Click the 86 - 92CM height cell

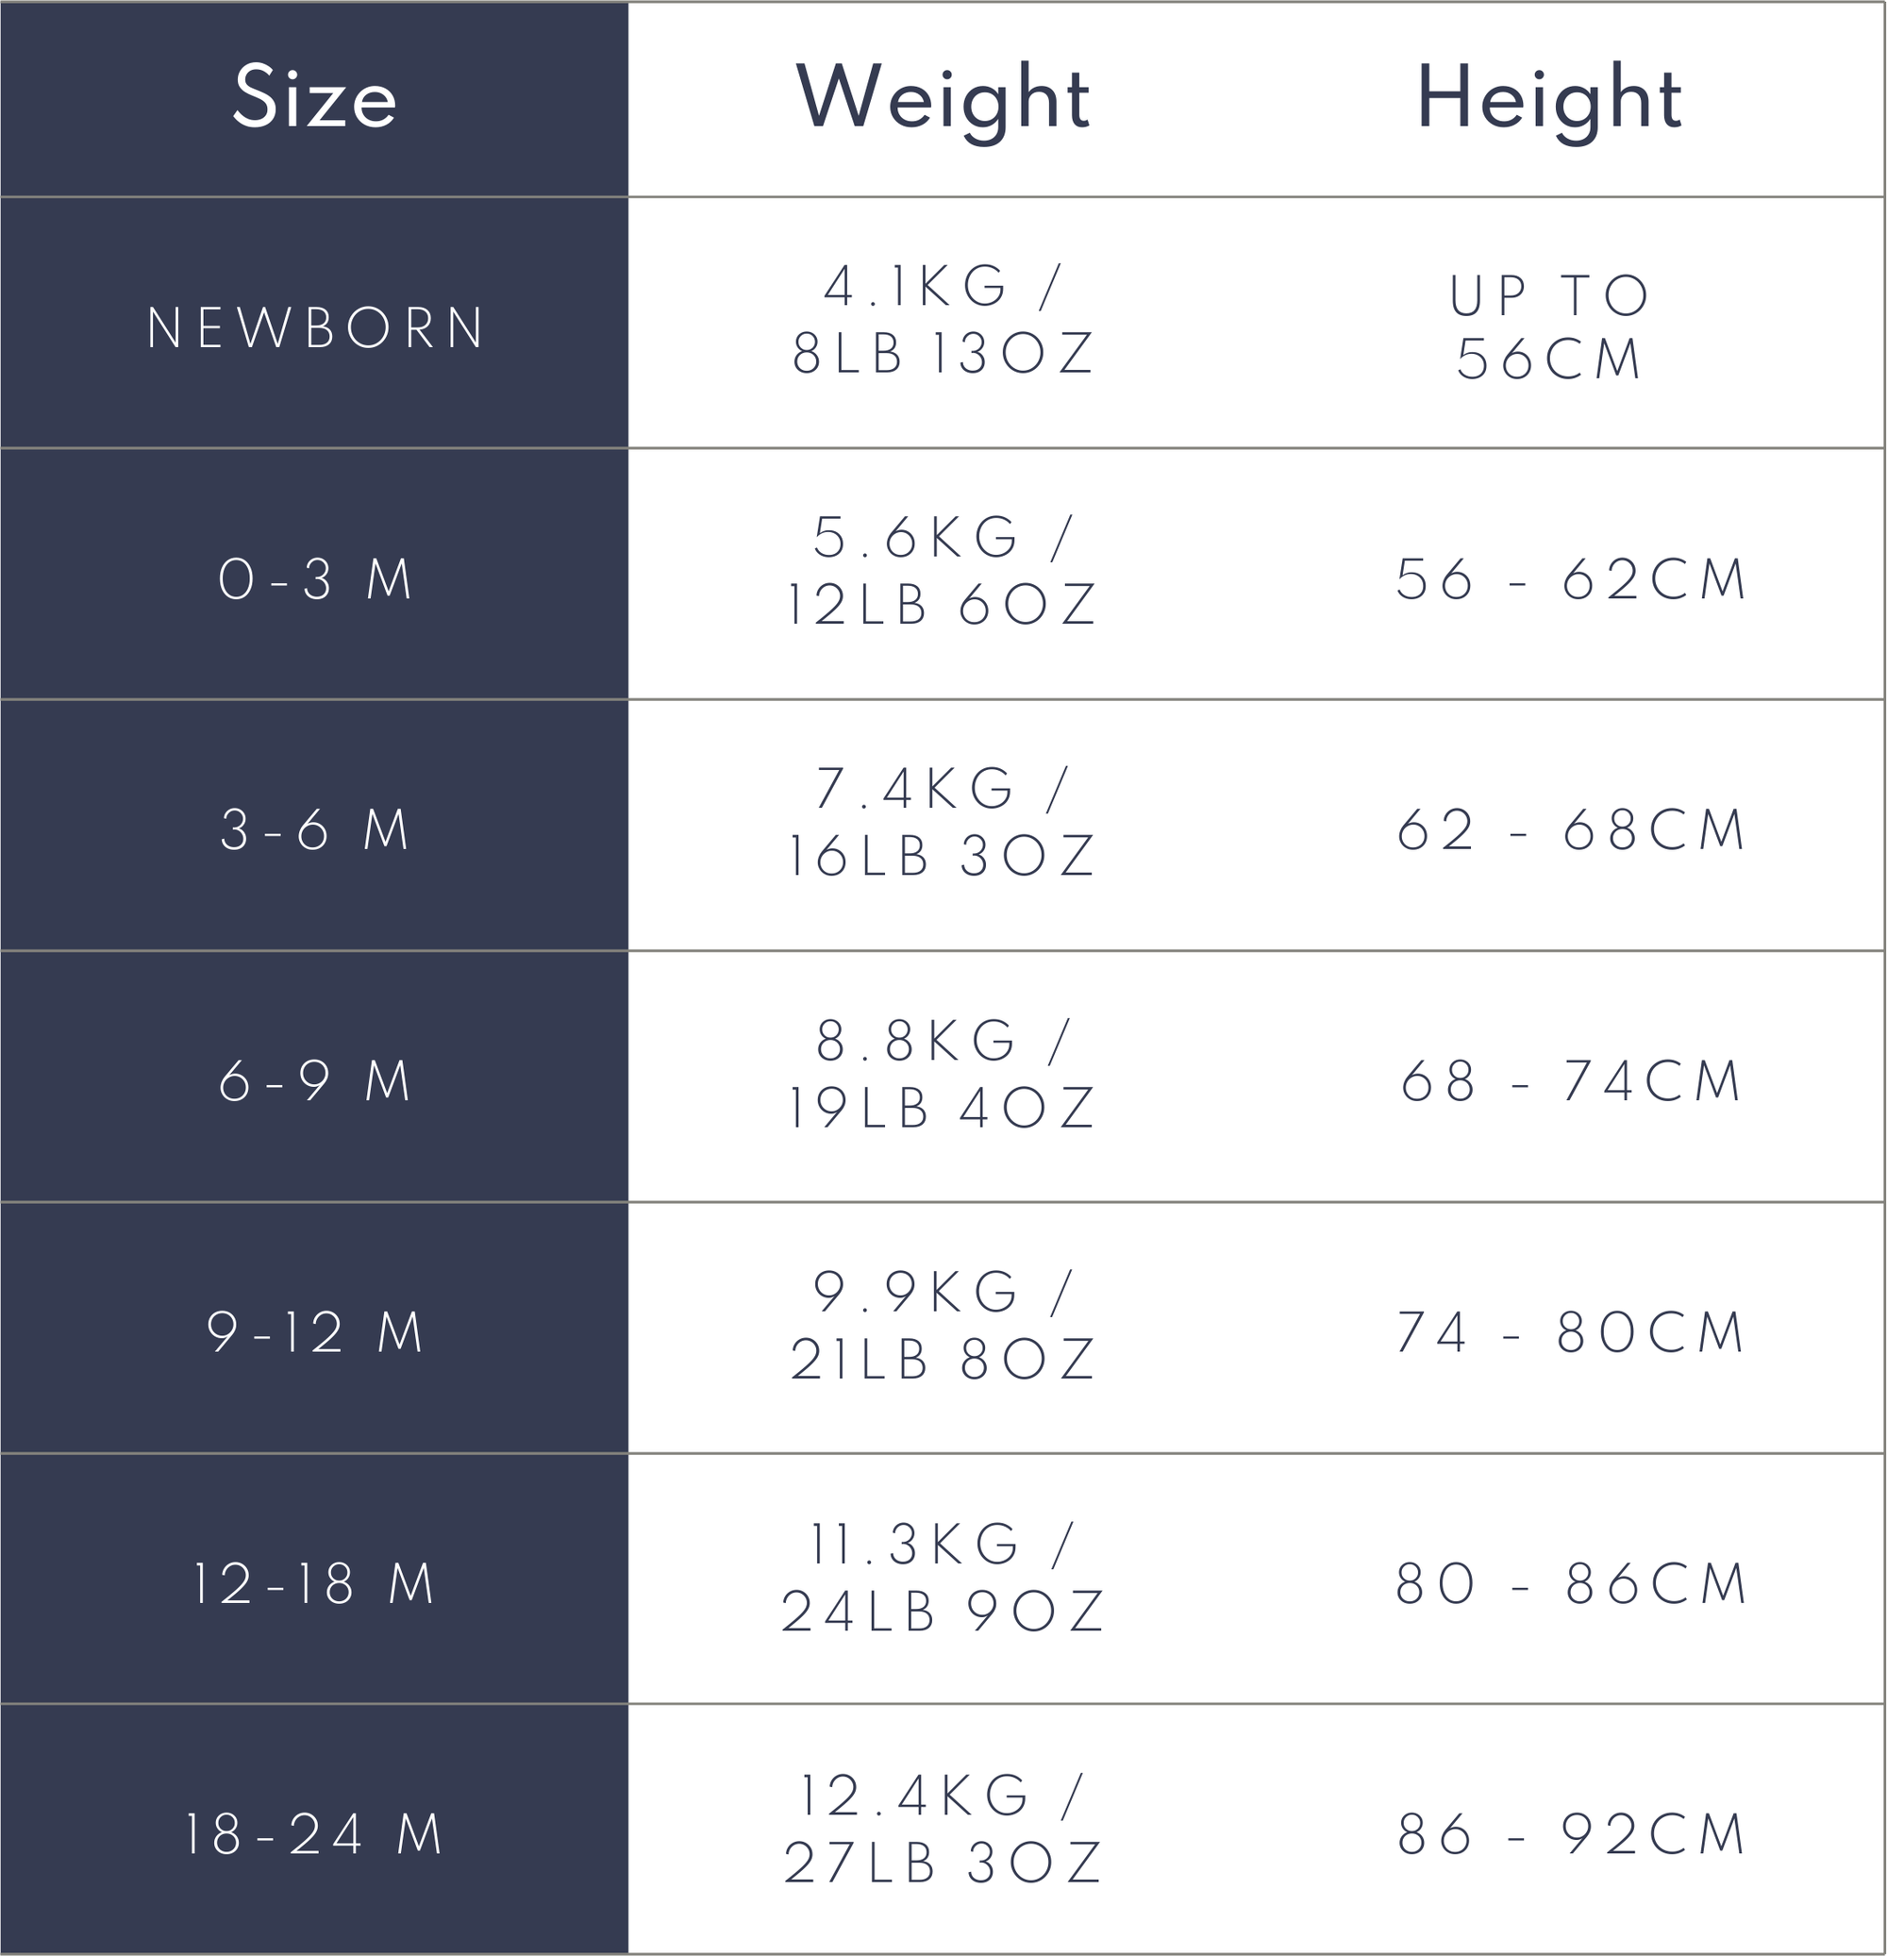(1570, 1835)
